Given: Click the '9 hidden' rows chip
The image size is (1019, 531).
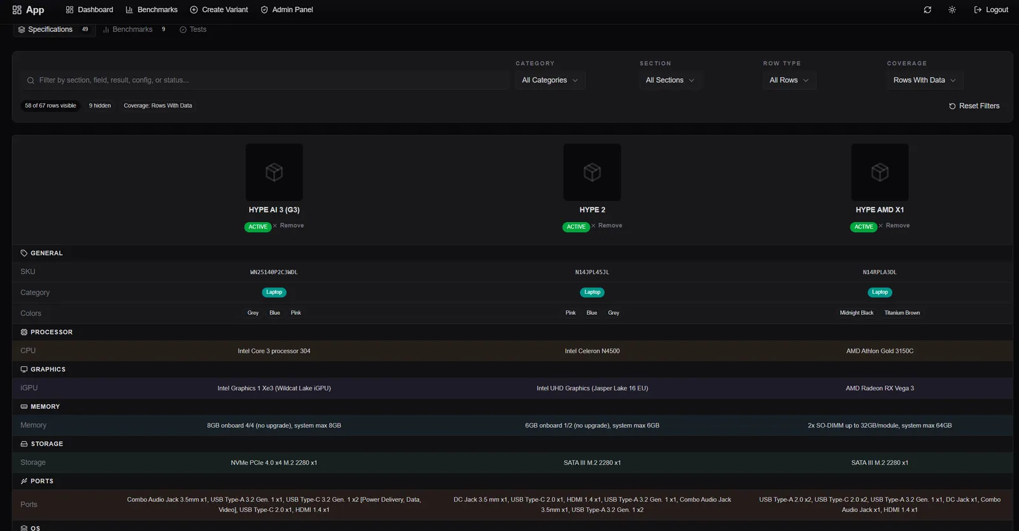Looking at the screenshot, I should coord(100,106).
